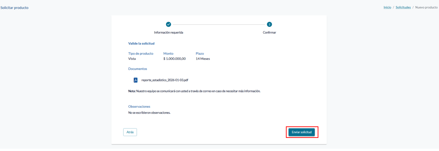Click the Observaciones section label
Image resolution: width=439 pixels, height=151 pixels.
(x=139, y=107)
